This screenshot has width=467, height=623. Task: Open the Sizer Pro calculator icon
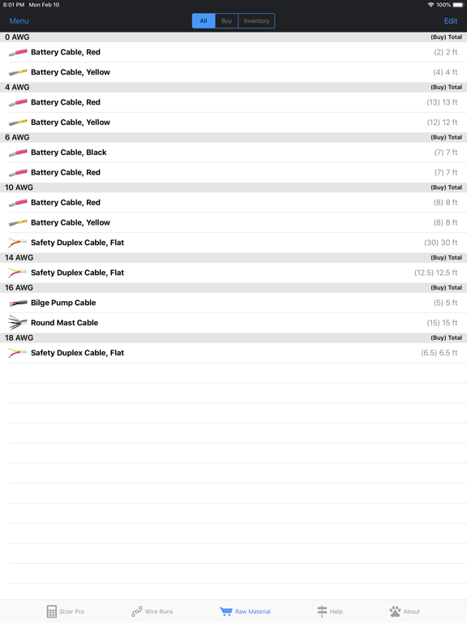click(52, 612)
